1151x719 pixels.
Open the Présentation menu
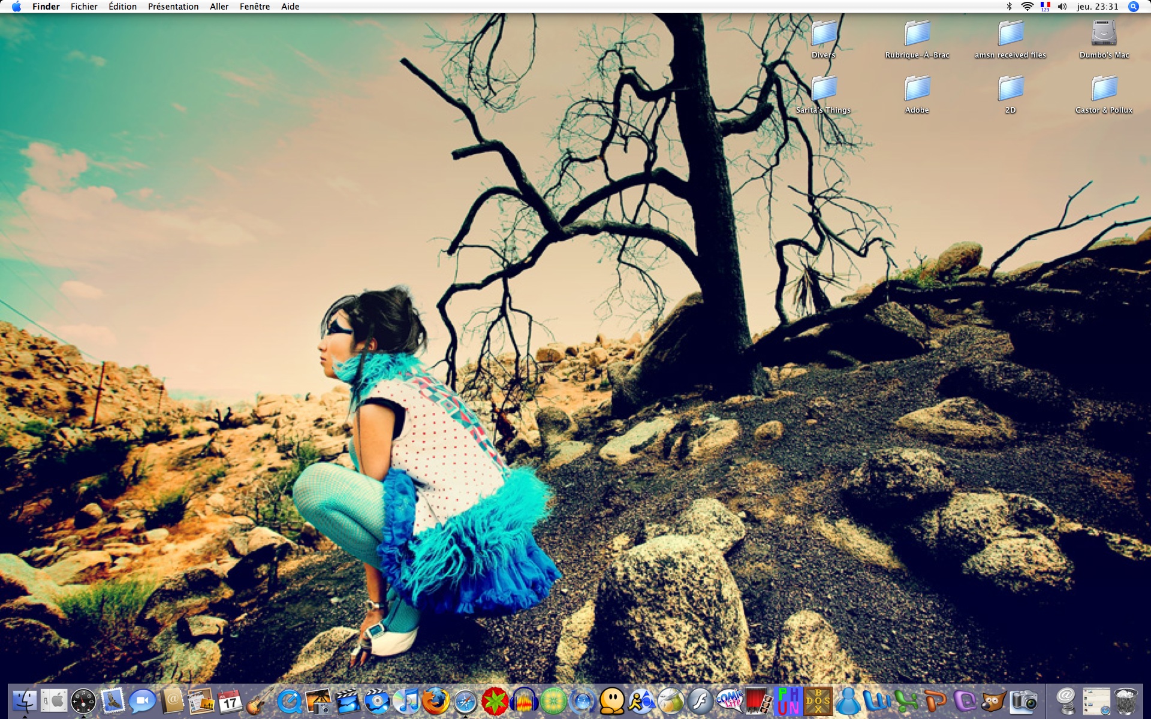click(x=173, y=7)
